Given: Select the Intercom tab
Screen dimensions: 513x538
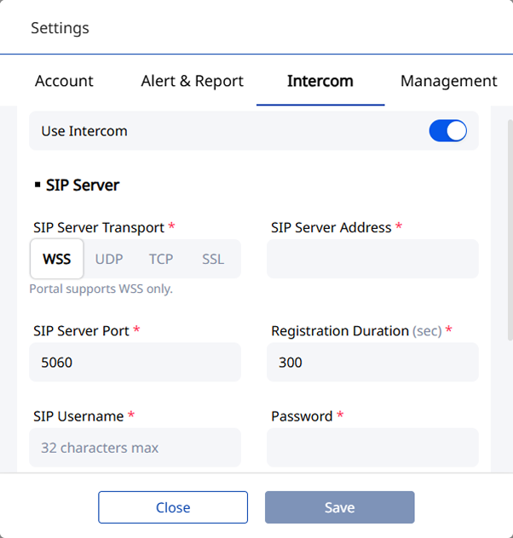Looking at the screenshot, I should [x=320, y=82].
